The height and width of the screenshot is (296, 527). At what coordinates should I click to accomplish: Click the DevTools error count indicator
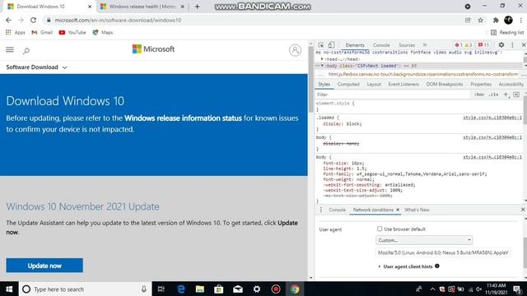[459, 45]
